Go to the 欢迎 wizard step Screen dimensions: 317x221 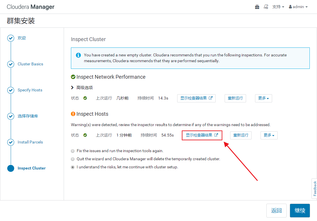[22, 38]
